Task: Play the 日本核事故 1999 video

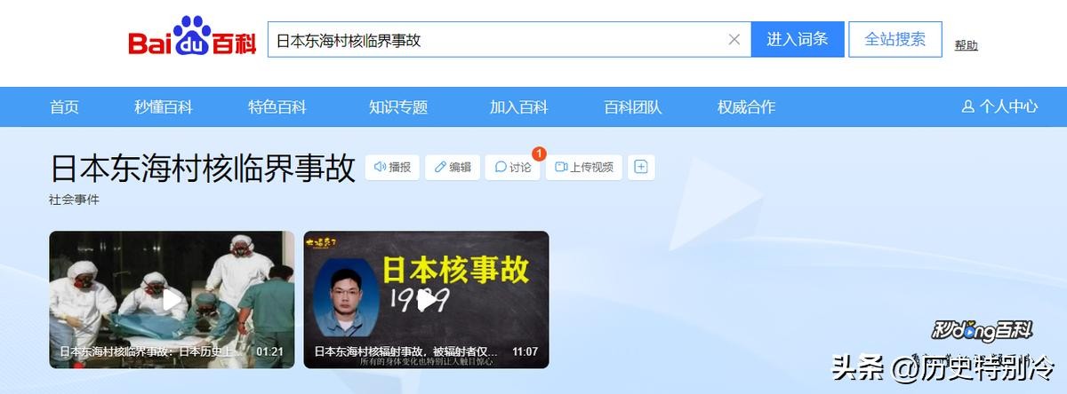Action: point(427,300)
